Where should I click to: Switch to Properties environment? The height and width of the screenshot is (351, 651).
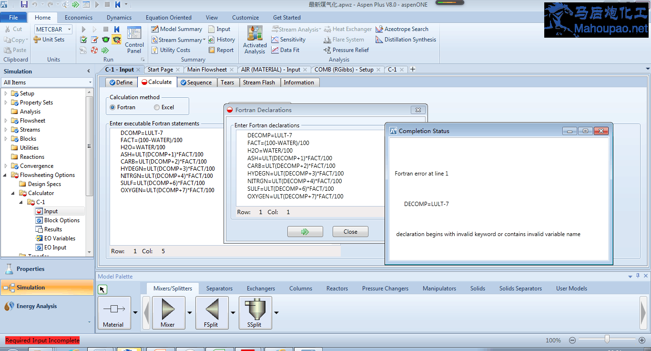click(47, 269)
